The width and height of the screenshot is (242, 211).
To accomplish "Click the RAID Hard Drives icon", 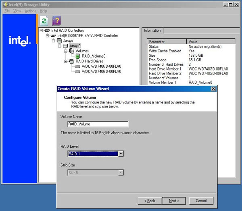I will pyautogui.click(x=71, y=61).
